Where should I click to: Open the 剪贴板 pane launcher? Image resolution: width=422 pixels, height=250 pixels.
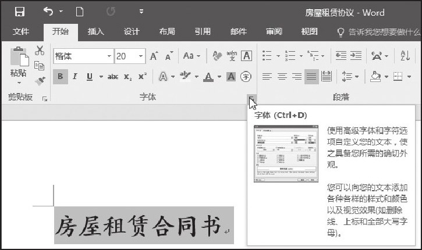(x=45, y=99)
